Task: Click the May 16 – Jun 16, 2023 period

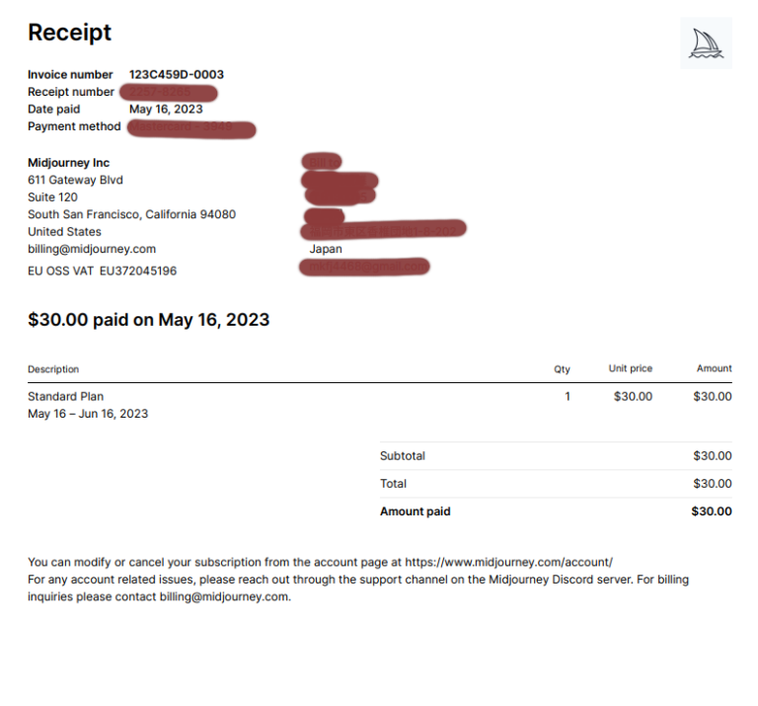Action: tap(88, 414)
